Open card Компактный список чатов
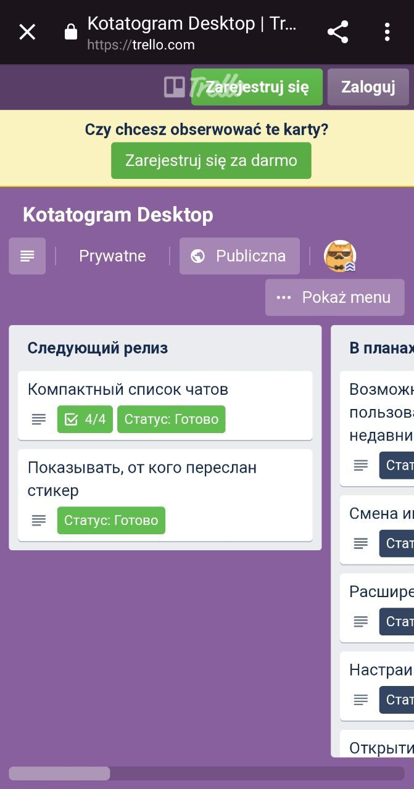Viewport: 414px width, 789px height. point(165,405)
